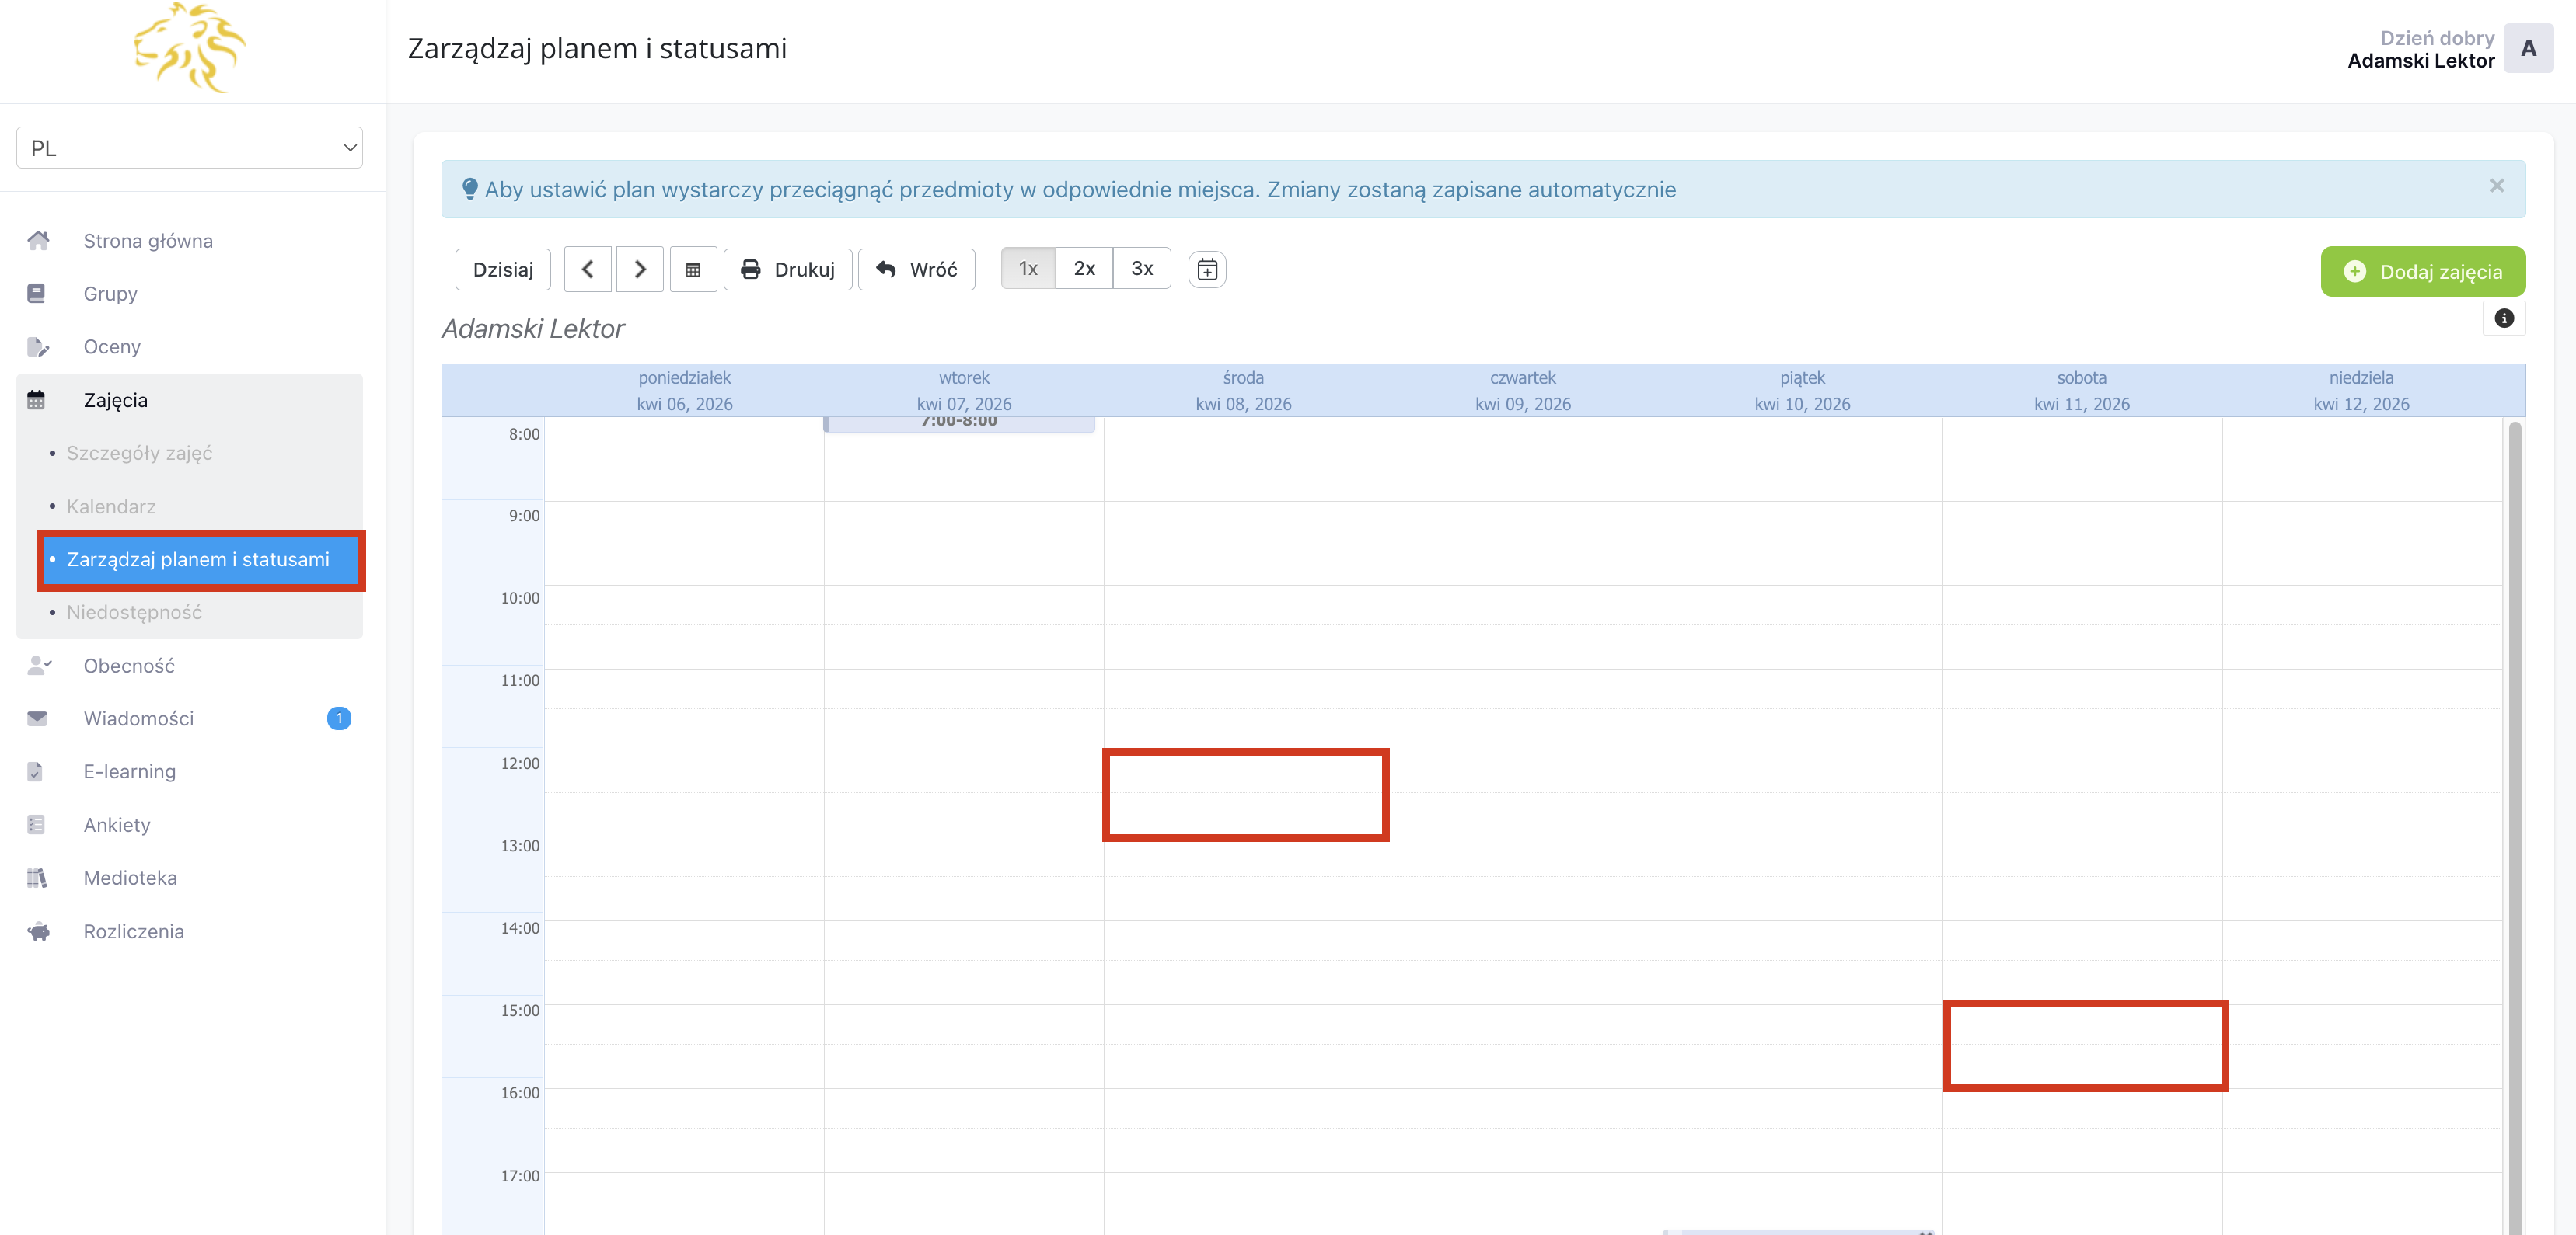Open Wiadomości with unread badge
The width and height of the screenshot is (2576, 1235).
(139, 718)
